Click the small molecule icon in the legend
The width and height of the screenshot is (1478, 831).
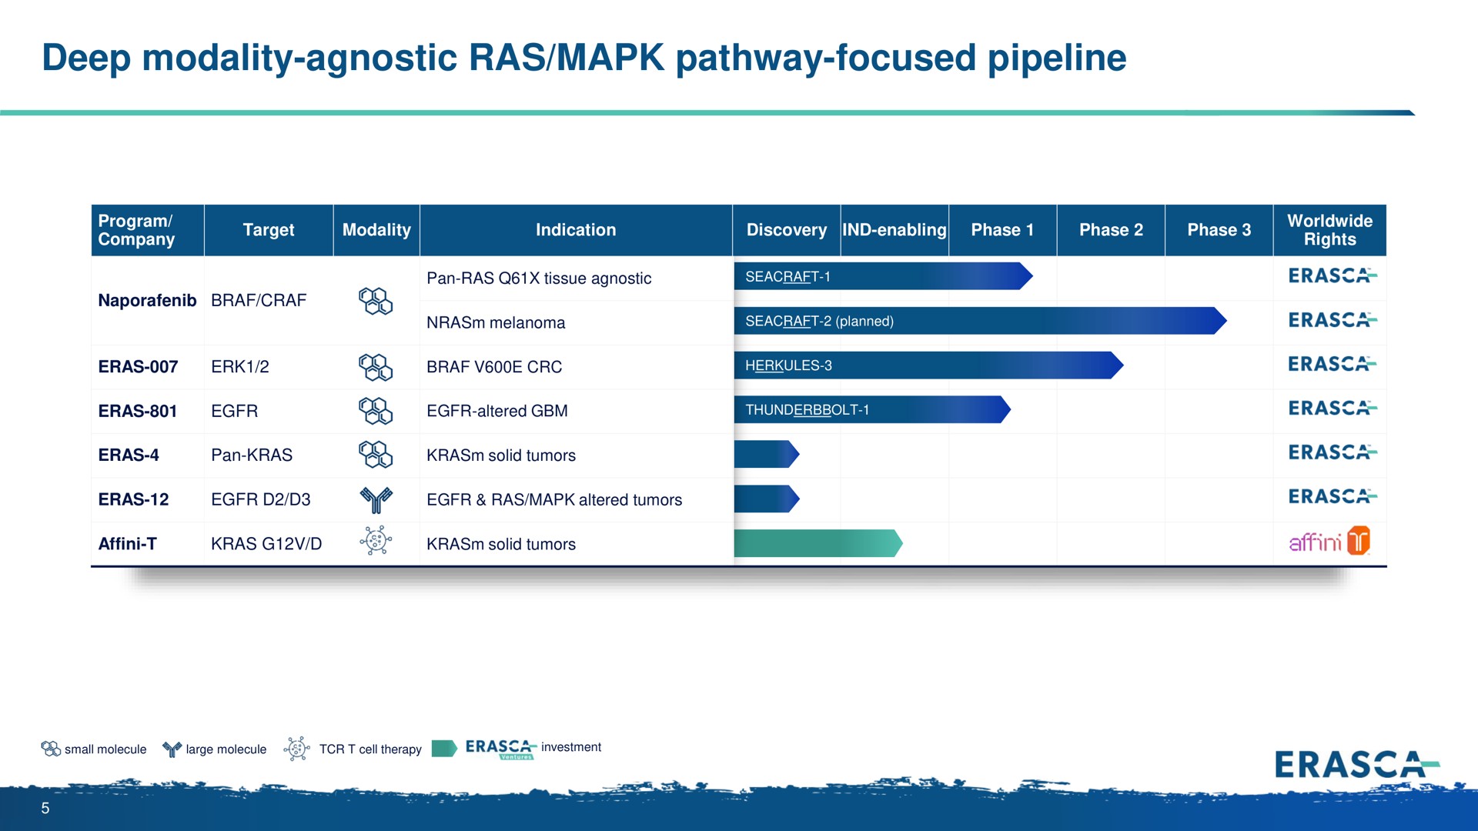51,749
